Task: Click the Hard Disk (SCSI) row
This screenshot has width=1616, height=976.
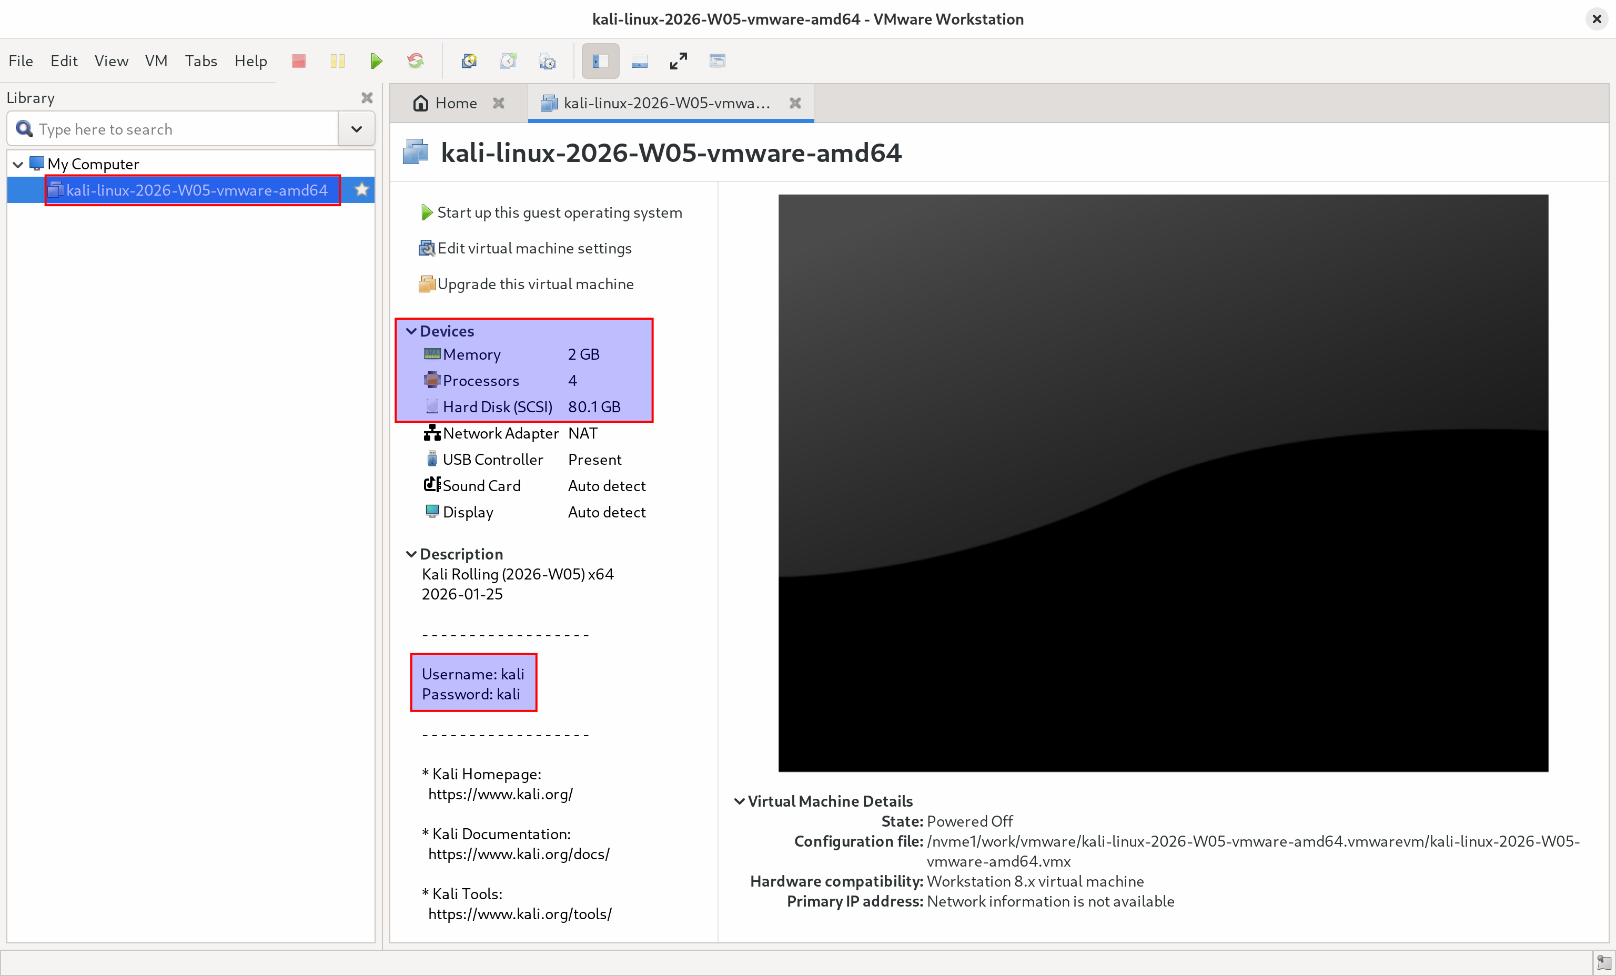Action: [x=522, y=407]
